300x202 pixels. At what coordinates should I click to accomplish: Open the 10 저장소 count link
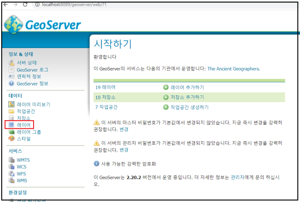105,97
